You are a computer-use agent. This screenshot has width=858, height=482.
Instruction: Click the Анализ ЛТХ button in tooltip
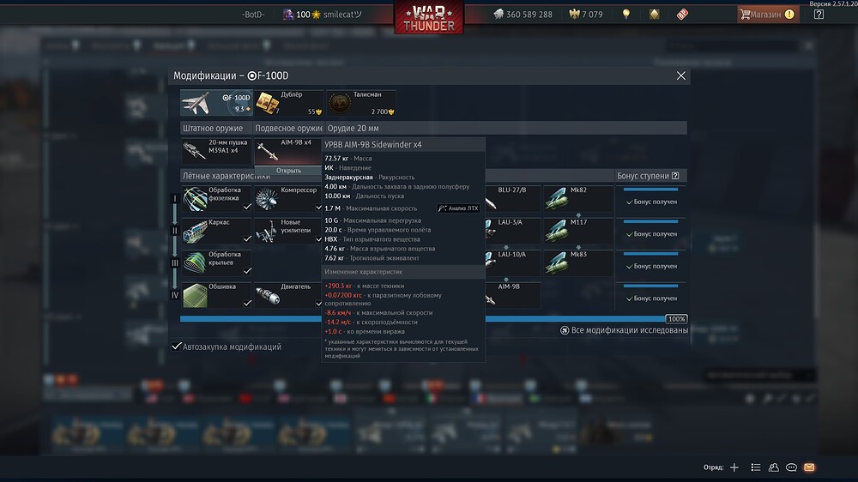click(458, 208)
